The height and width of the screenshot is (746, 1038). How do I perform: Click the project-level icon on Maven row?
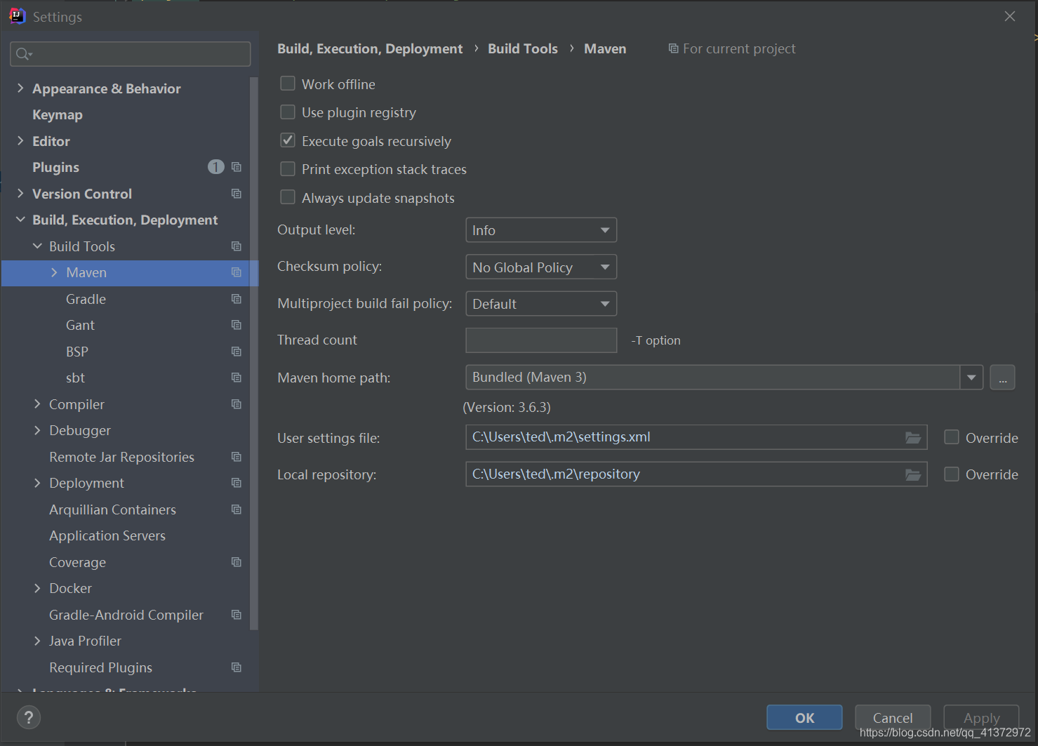click(x=237, y=272)
